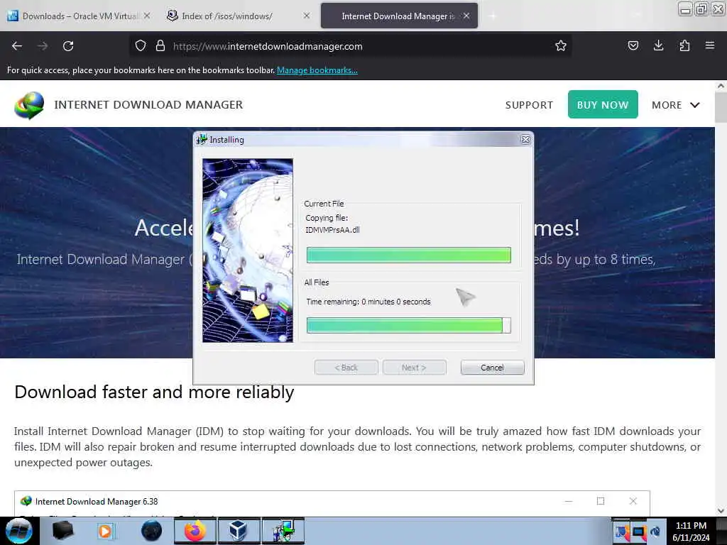Open the Extensions puzzle icon
Viewport: 727px width, 545px height.
pos(684,46)
